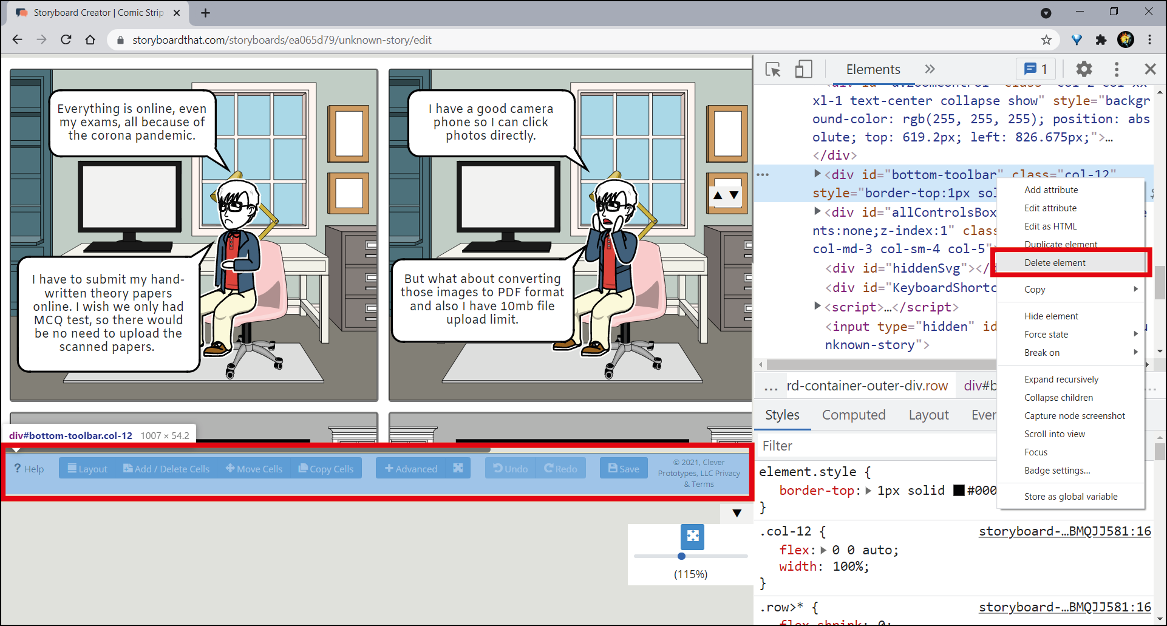This screenshot has width=1167, height=626.
Task: Close the Storyboard Creator tab
Action: pyautogui.click(x=177, y=13)
